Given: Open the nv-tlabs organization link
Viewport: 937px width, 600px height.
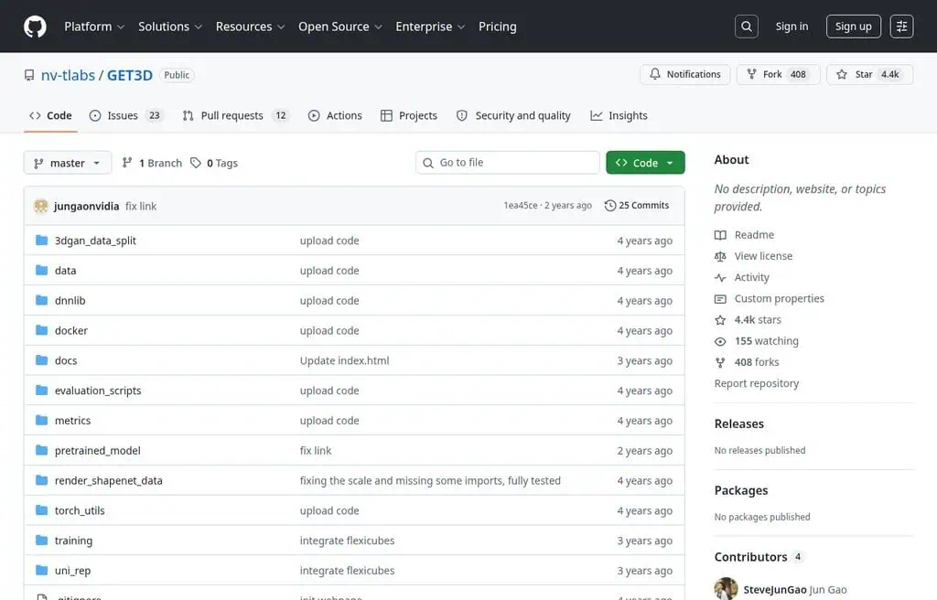Looking at the screenshot, I should 68,75.
